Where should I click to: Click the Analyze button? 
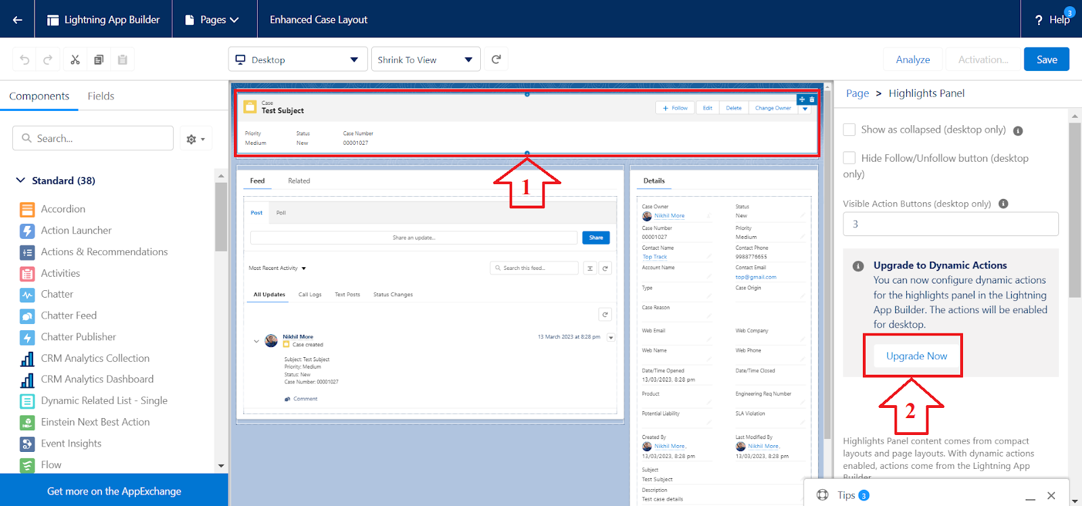(x=913, y=60)
